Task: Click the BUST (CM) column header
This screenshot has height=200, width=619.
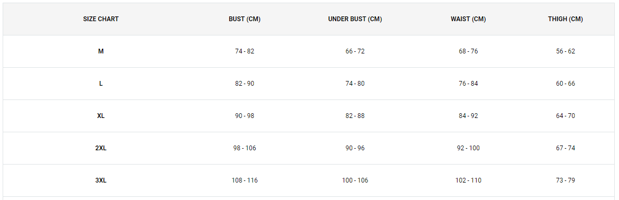Action: click(x=244, y=19)
